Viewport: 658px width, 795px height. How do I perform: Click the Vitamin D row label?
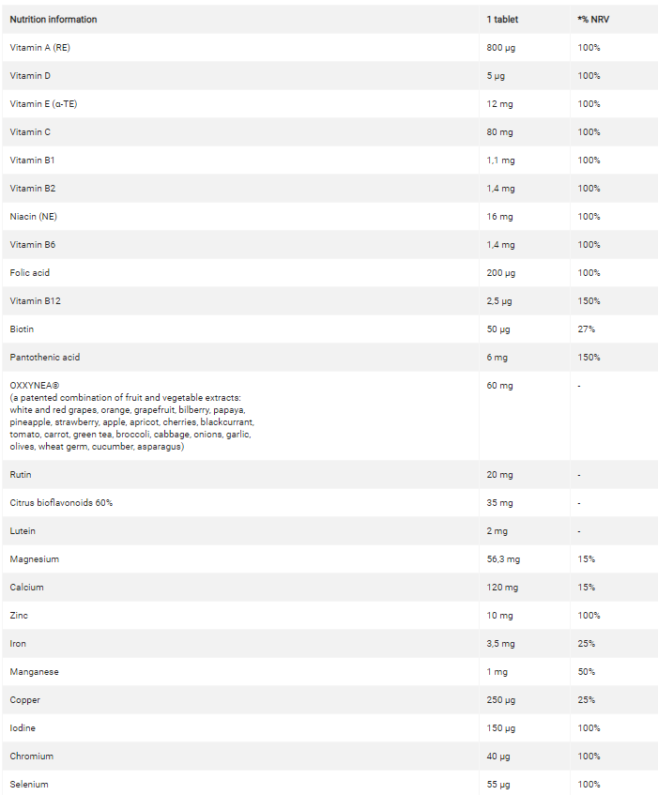tap(30, 76)
